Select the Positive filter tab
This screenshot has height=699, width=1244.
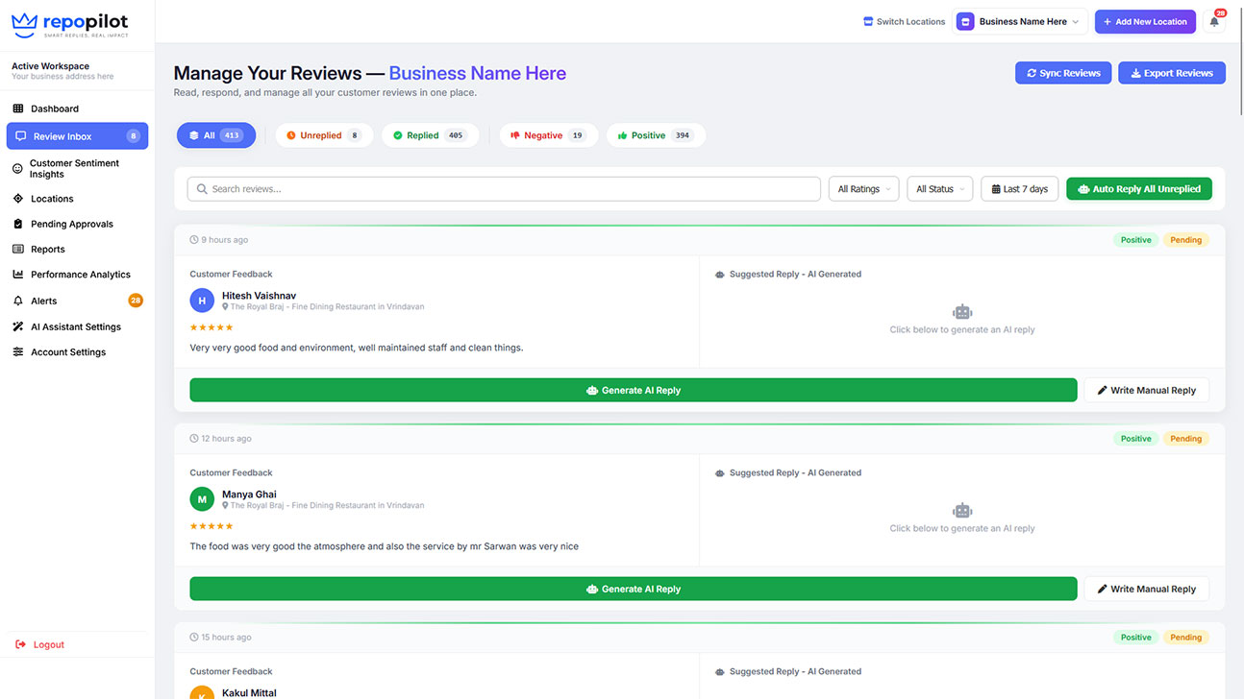(656, 135)
